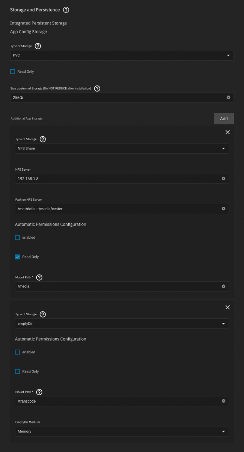Open help for Storage and Persistence heading

[x=66, y=10]
